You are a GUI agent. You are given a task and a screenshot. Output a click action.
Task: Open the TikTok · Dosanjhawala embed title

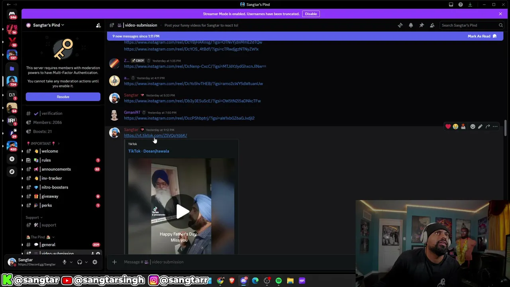(149, 151)
